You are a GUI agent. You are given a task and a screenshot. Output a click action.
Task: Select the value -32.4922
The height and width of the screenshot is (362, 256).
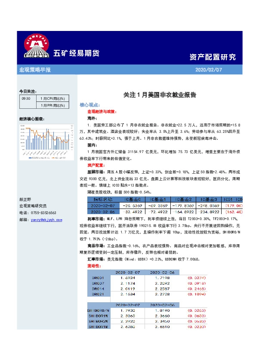pyautogui.click(x=133, y=212)
